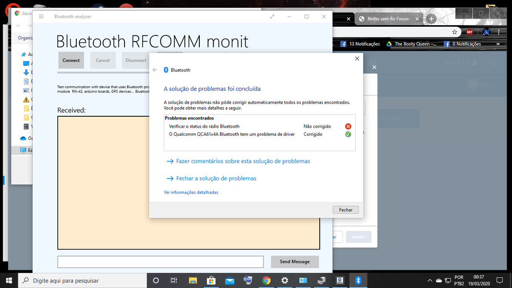Image resolution: width=512 pixels, height=288 pixels.
Task: Focus the message input field
Action: point(160,262)
